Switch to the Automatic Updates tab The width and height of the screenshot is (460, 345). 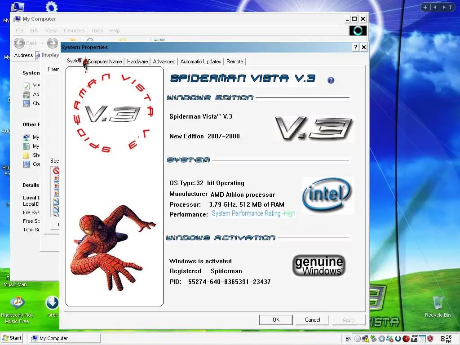pos(201,62)
